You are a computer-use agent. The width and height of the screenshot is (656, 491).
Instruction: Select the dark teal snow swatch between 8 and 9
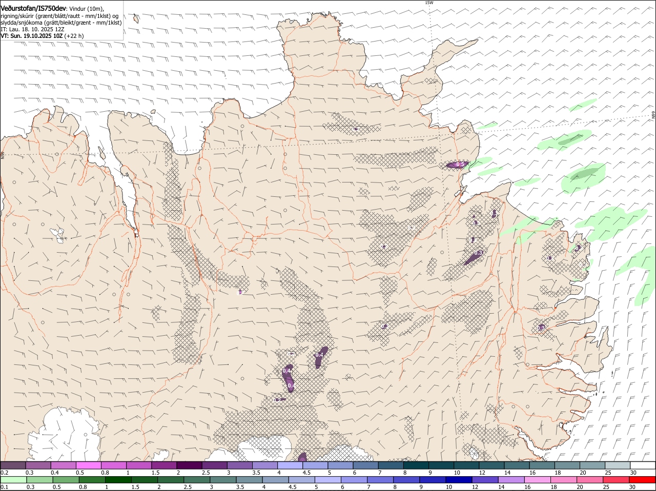416,465
